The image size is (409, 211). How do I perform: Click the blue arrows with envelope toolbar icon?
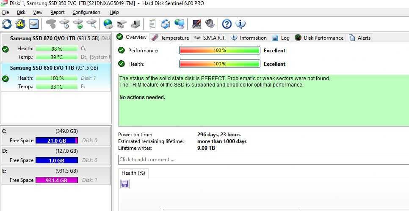[x=166, y=24]
